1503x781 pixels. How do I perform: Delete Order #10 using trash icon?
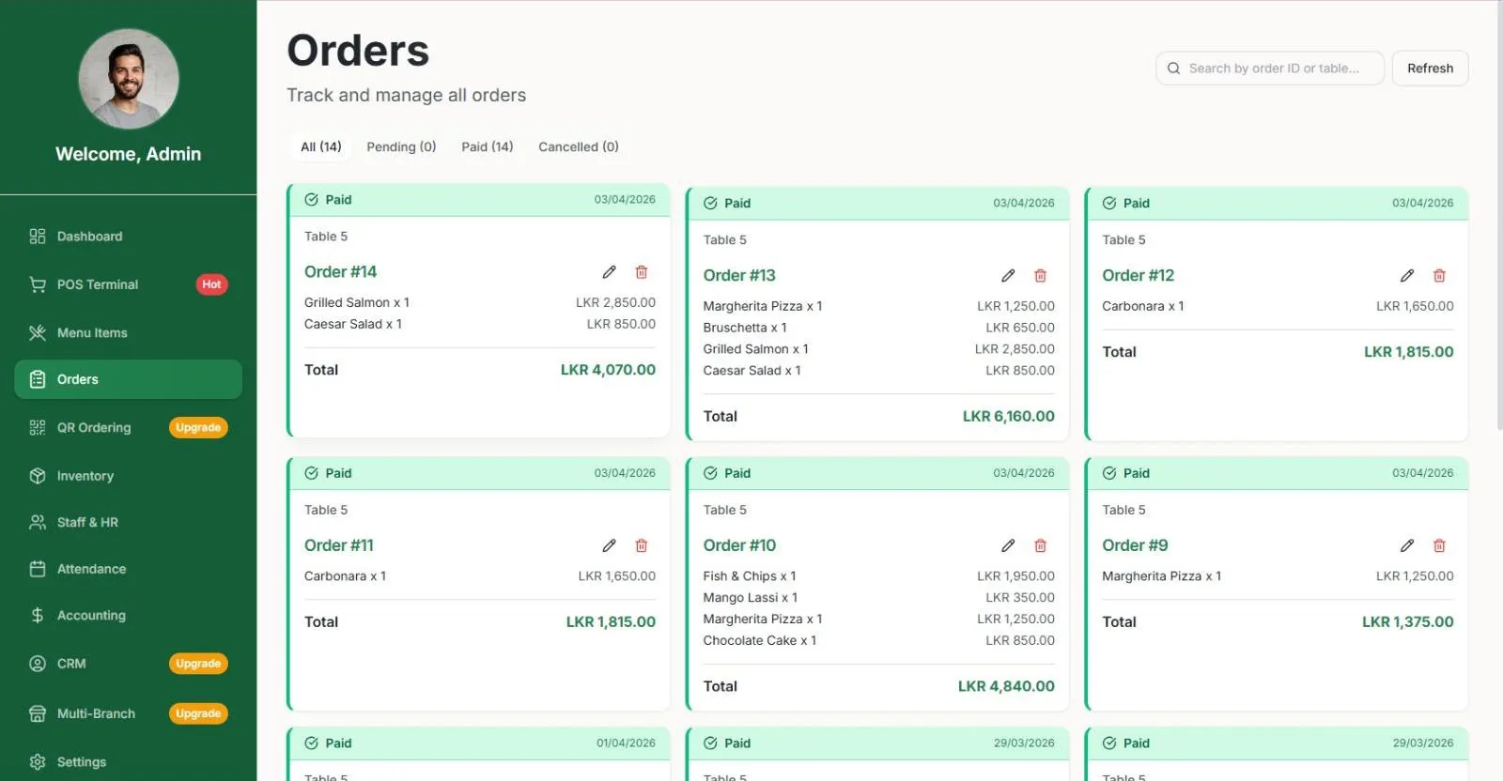pos(1041,546)
